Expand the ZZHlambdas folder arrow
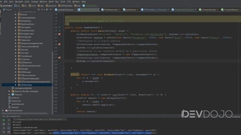Viewport: 241px width, 135px height. point(16,85)
